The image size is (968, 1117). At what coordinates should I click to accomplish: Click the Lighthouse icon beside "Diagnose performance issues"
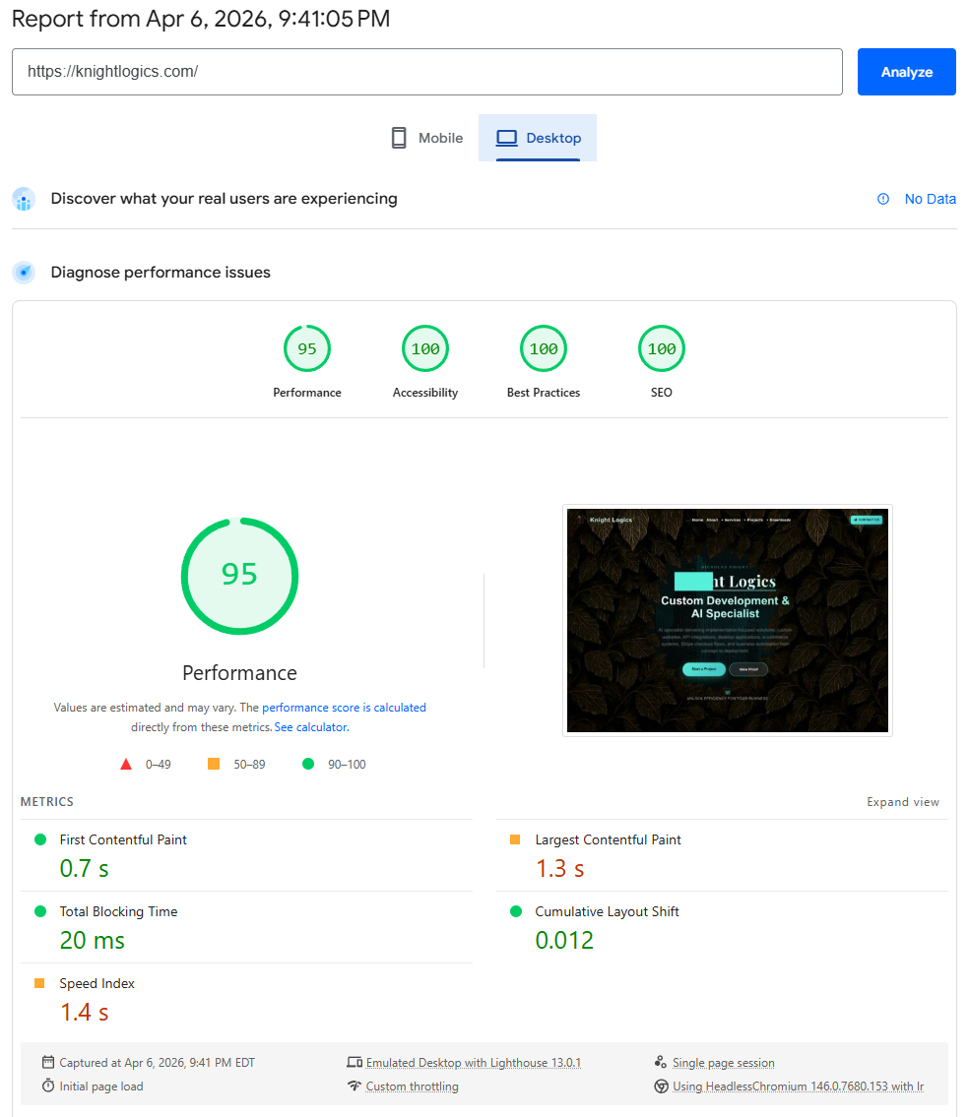click(x=23, y=272)
